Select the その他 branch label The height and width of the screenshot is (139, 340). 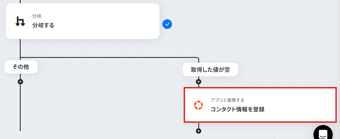pyautogui.click(x=21, y=67)
